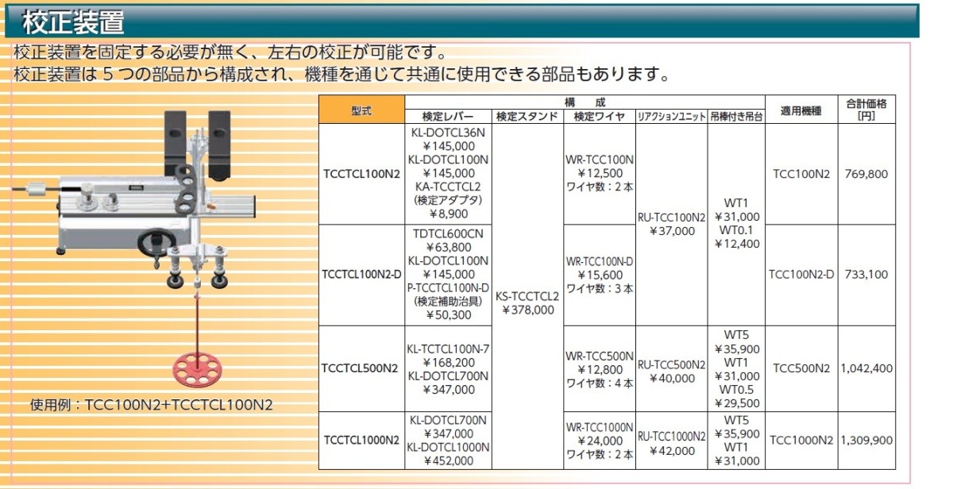
Task: Click the WR-TCC1000N wire entry
Action: pyautogui.click(x=600, y=426)
